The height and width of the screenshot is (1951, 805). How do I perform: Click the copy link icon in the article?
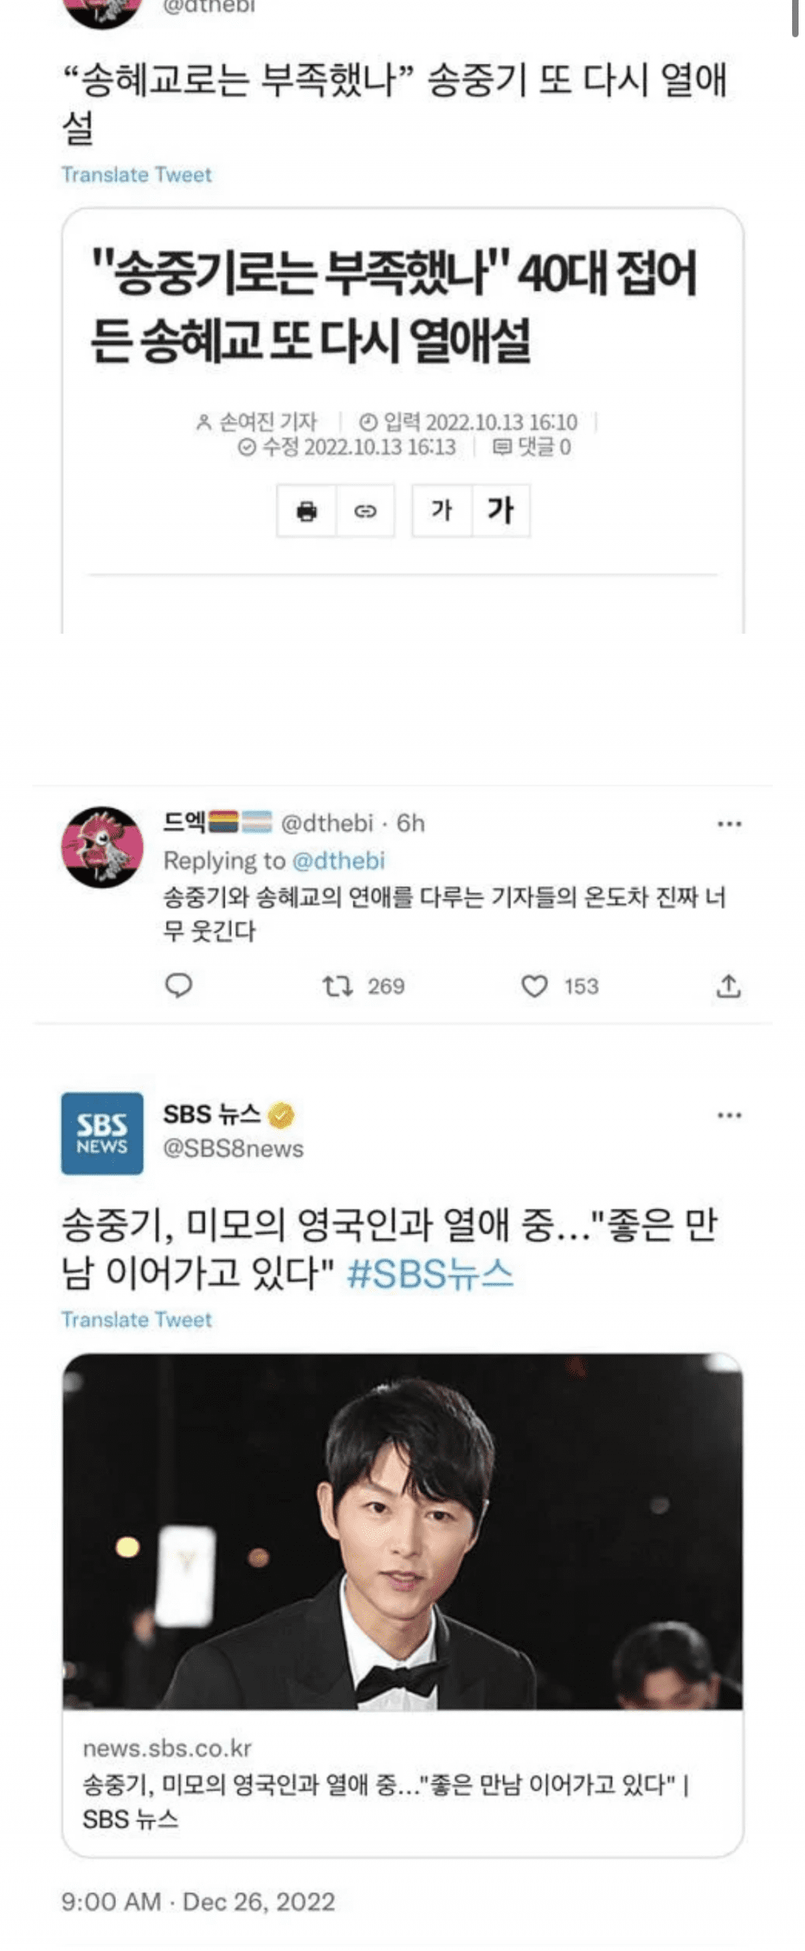pyautogui.click(x=365, y=510)
